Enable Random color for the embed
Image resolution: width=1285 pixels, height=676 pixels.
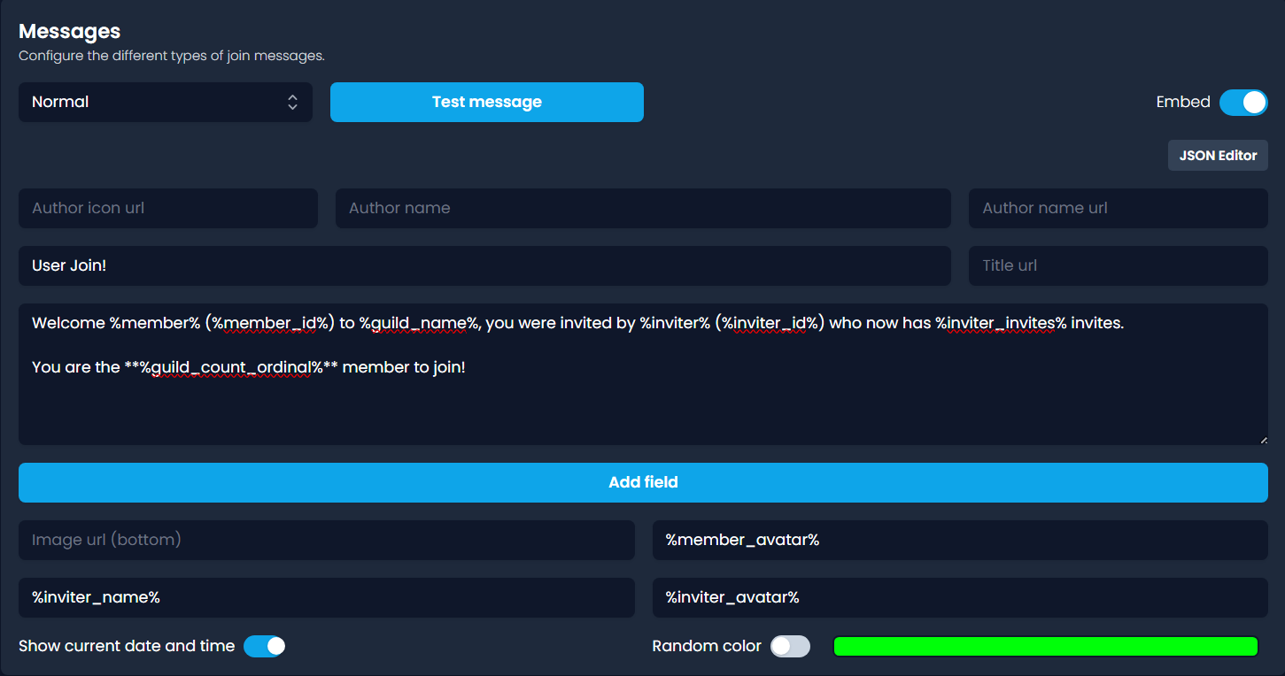789,646
